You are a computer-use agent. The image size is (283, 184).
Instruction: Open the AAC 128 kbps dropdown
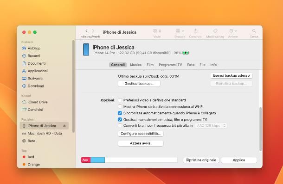pyautogui.click(x=211, y=126)
